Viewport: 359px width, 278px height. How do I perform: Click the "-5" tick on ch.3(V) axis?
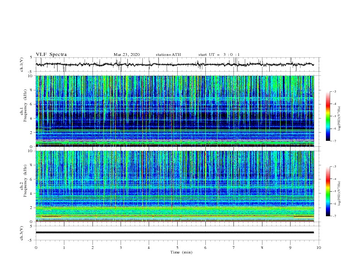pos(30,240)
